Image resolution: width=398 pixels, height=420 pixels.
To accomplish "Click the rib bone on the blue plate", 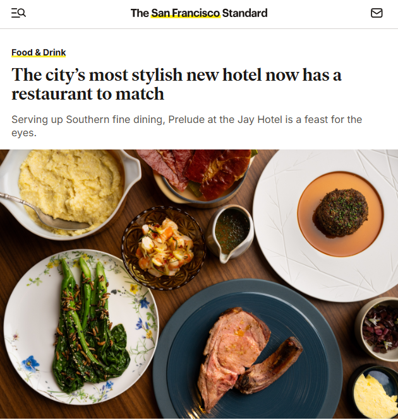I will tap(269, 365).
